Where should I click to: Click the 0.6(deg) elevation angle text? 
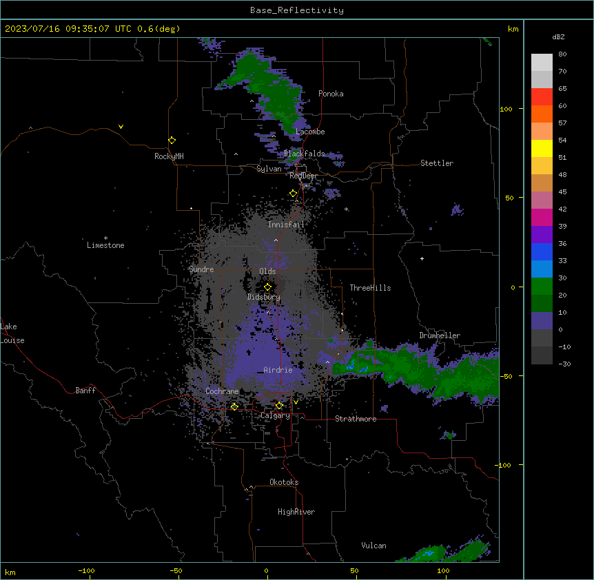(x=158, y=29)
